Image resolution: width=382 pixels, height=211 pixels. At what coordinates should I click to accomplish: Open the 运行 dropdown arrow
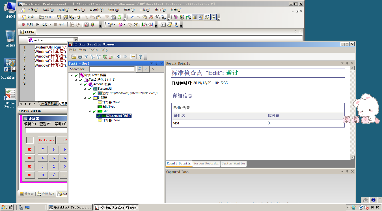click(x=50, y=25)
